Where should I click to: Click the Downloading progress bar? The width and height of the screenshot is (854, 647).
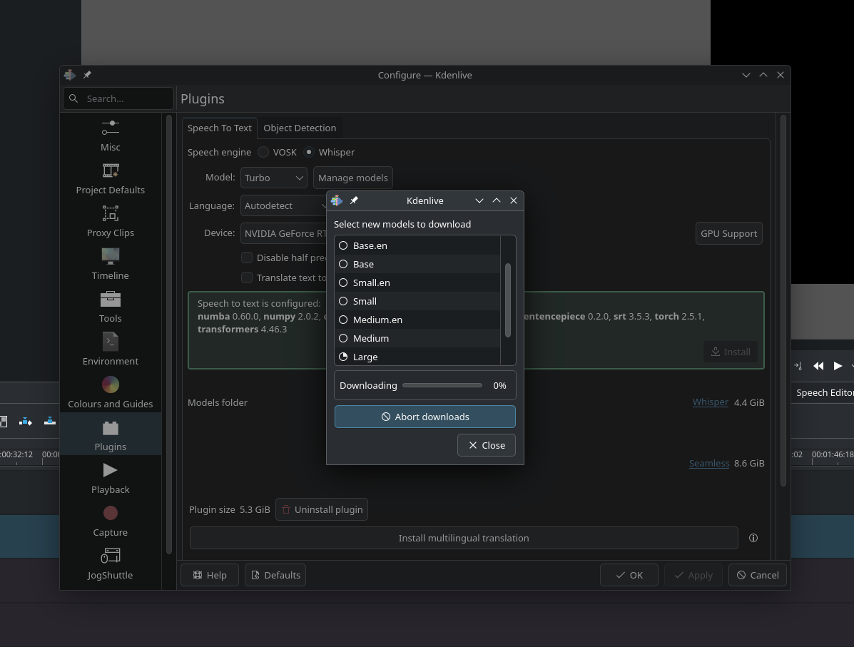(x=442, y=386)
